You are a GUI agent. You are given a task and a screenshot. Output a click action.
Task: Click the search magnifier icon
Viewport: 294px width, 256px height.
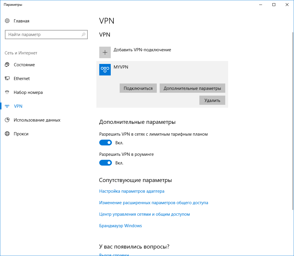pyautogui.click(x=83, y=35)
